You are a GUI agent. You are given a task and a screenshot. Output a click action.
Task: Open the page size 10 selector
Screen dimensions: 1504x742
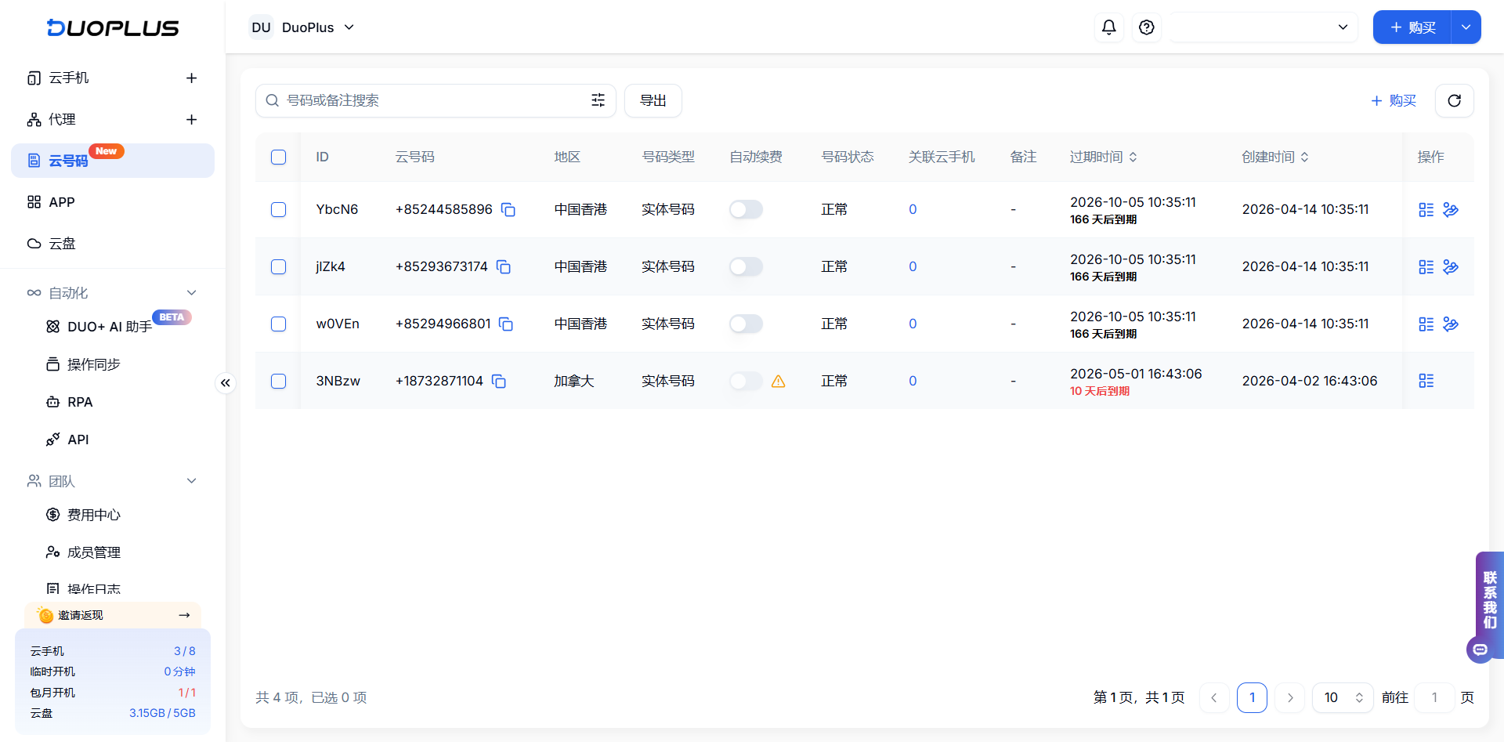[x=1343, y=697]
